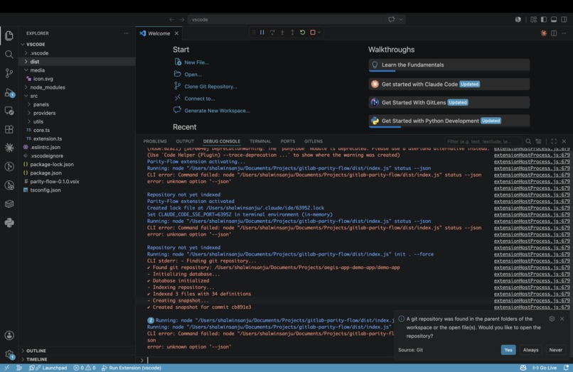
Task: Go forward using title bar arrow
Action: pyautogui.click(x=181, y=19)
